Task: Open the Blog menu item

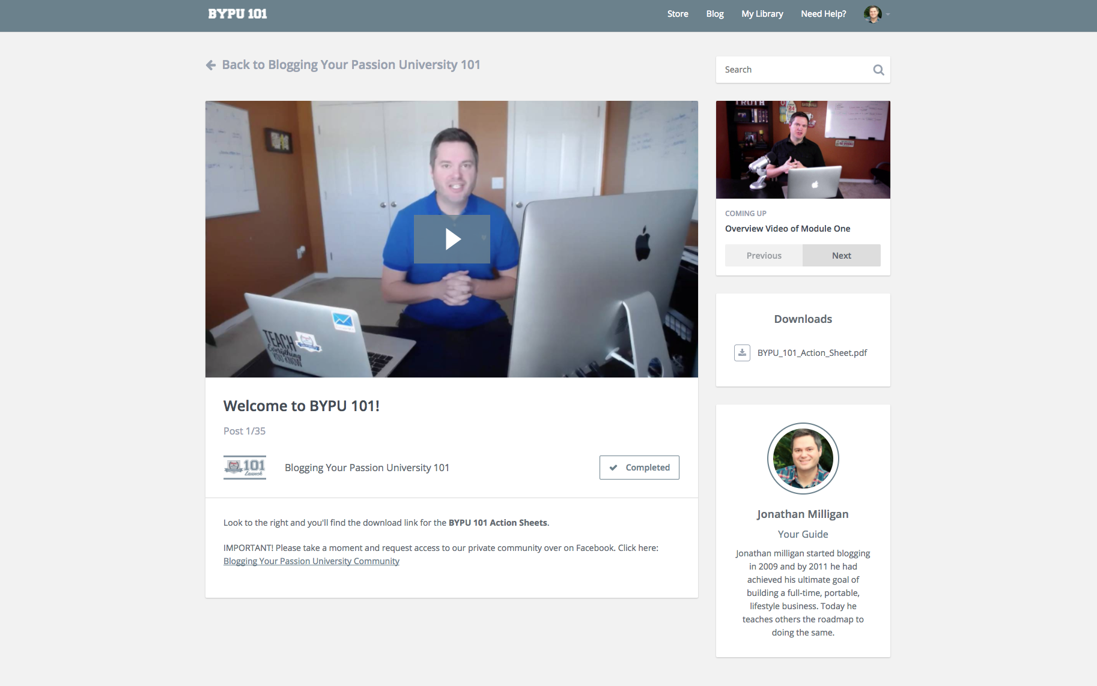Action: point(715,14)
